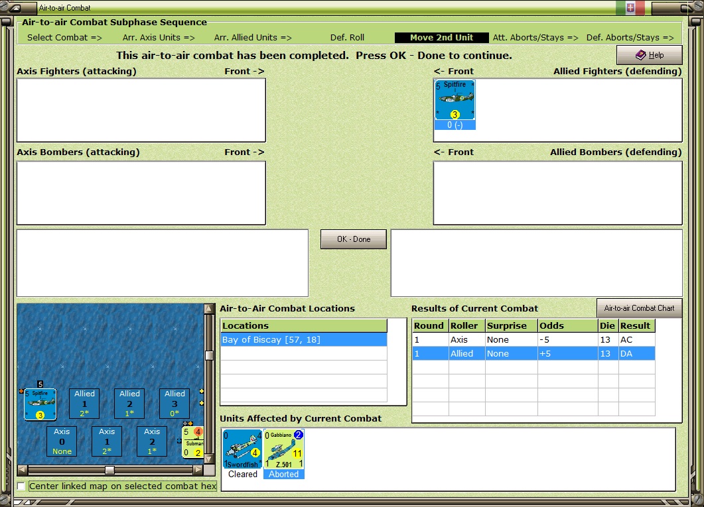Click the Select Combat => subphase step
The width and height of the screenshot is (704, 507).
click(64, 38)
